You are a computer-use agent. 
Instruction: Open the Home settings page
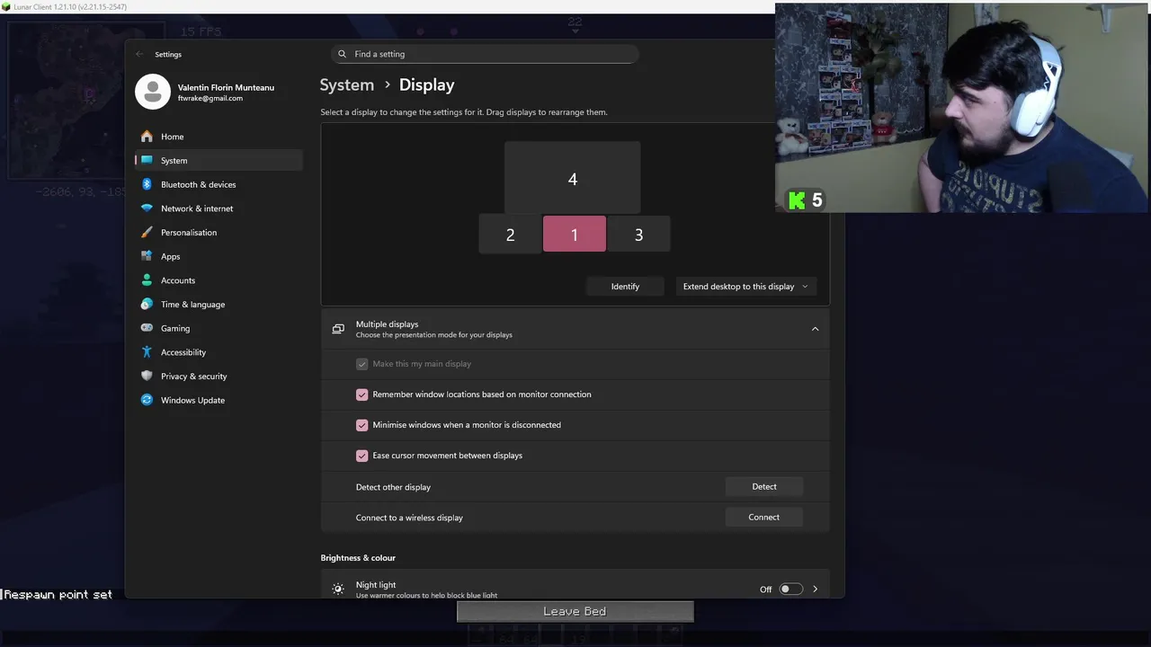pyautogui.click(x=219, y=137)
